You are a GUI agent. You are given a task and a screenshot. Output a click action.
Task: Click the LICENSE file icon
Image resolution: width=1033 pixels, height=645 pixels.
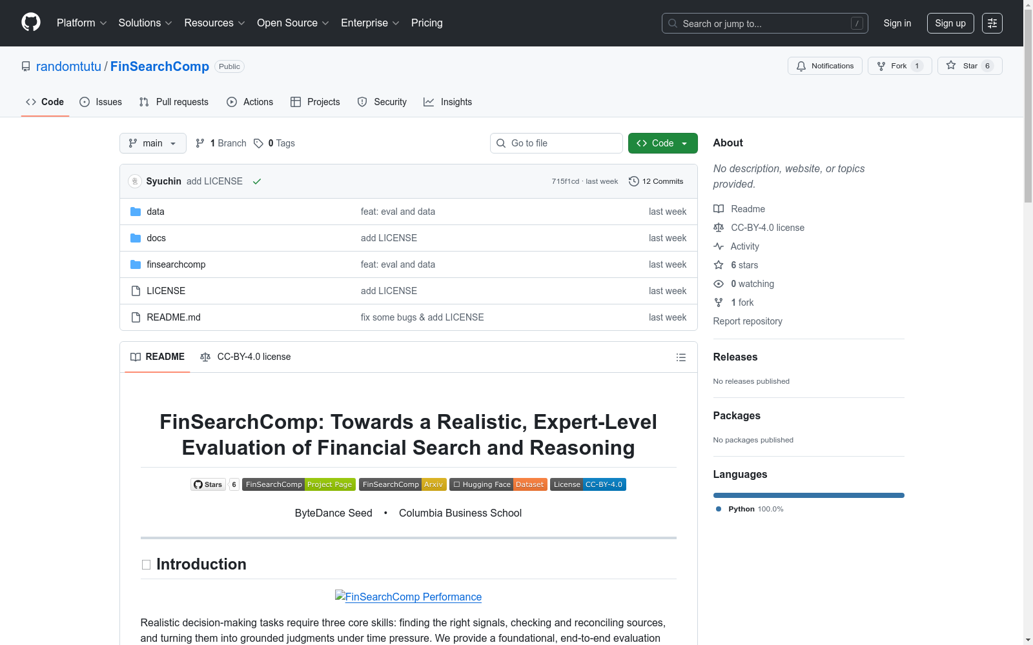(136, 291)
